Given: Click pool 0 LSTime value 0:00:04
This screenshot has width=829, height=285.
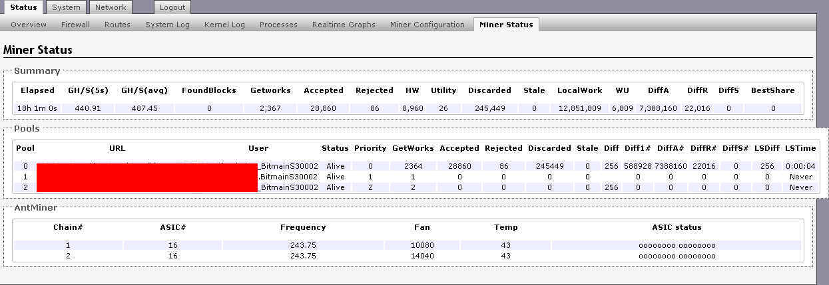Looking at the screenshot, I should pyautogui.click(x=800, y=166).
